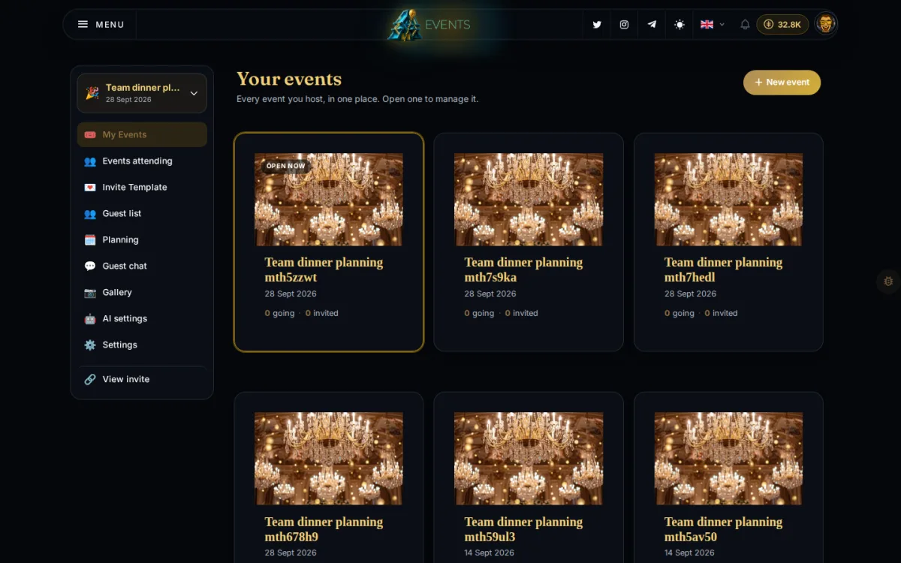This screenshot has height=563, width=901.
Task: Click the Your events heading
Action: pos(289,79)
